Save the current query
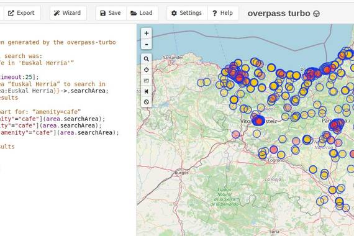The image size is (354, 236). pyautogui.click(x=111, y=13)
